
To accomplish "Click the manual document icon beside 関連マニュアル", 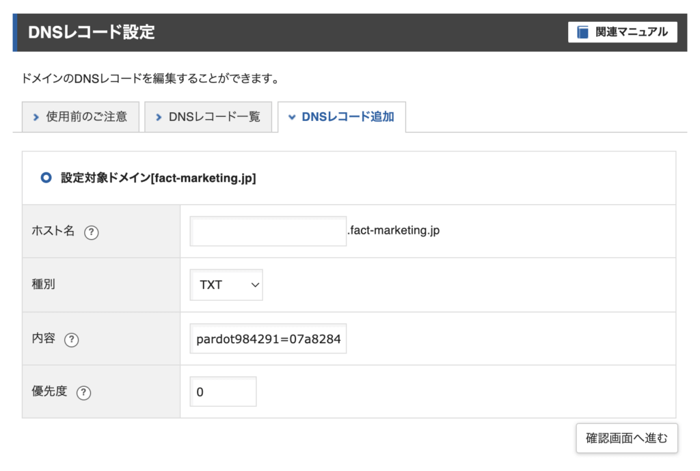I will coord(582,31).
